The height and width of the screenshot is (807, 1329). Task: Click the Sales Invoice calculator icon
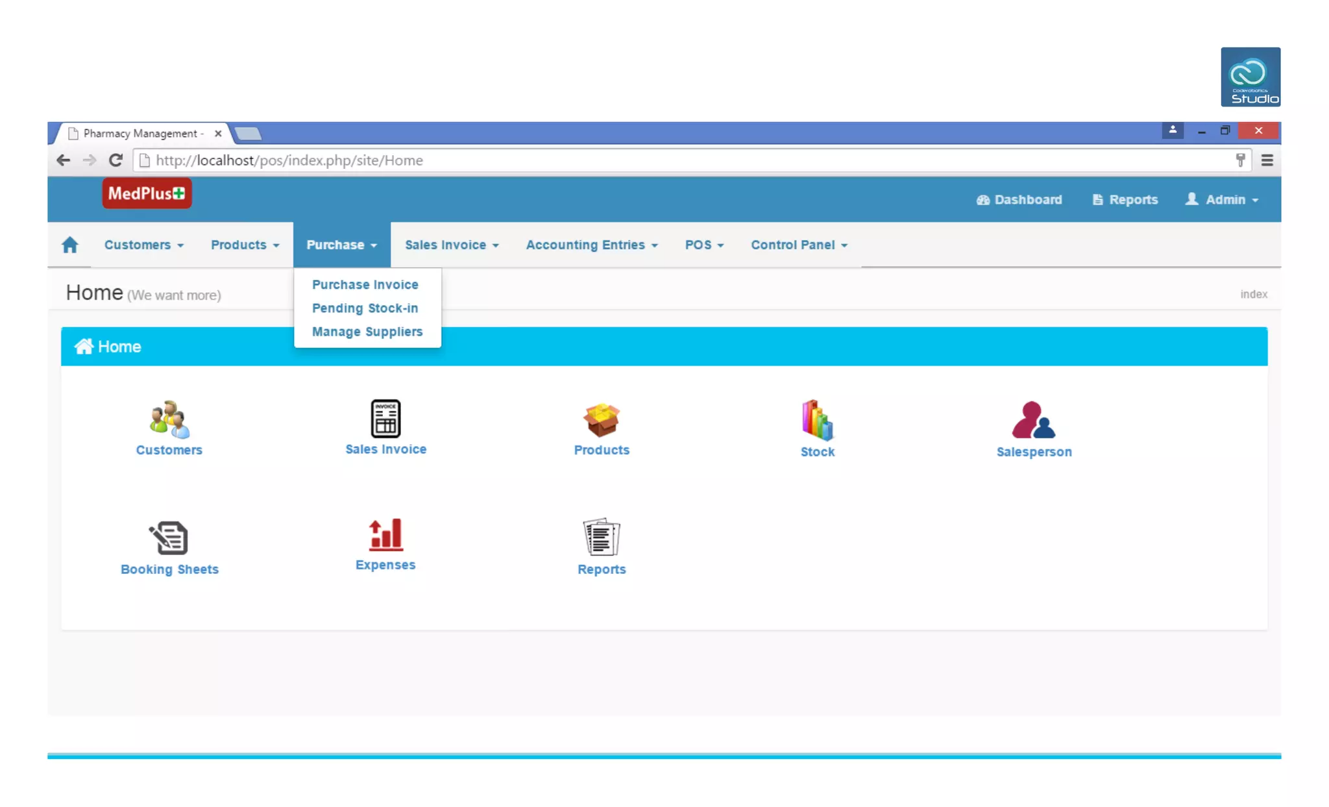385,418
